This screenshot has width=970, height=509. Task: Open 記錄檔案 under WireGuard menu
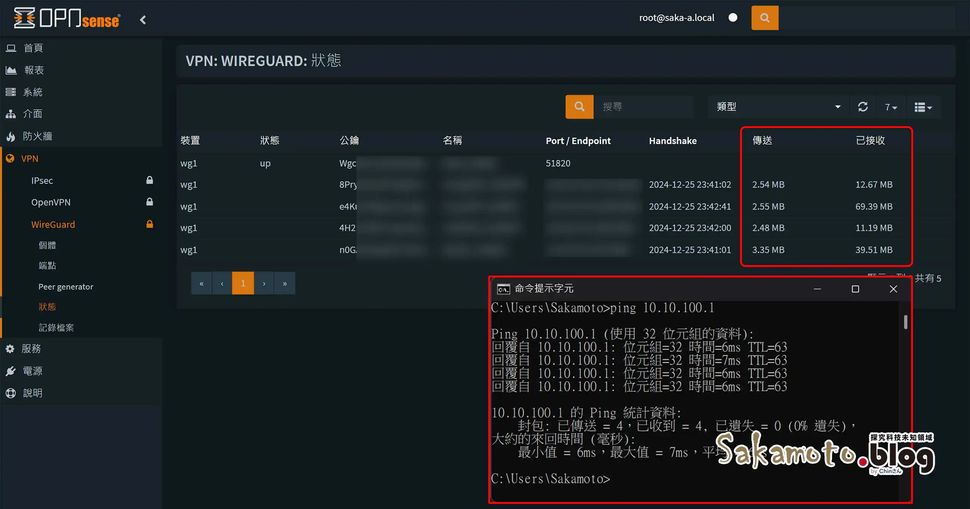tap(56, 327)
